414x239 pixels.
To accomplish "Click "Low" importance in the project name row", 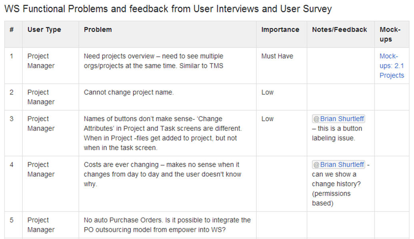I will tap(267, 92).
